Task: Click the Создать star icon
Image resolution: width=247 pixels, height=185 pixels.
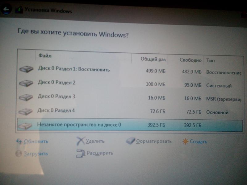Action: point(186,142)
